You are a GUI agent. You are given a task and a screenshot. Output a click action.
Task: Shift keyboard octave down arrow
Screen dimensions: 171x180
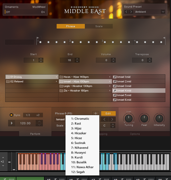[3, 166]
